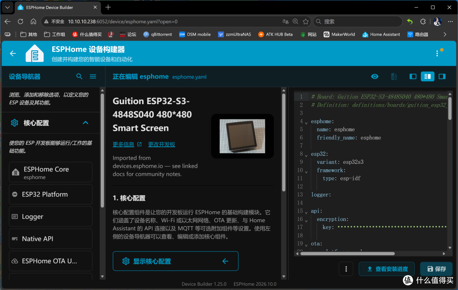Viewport: 458px width, 290px height.
Task: Open ESPHome Core component
Action: pyautogui.click(x=50, y=172)
